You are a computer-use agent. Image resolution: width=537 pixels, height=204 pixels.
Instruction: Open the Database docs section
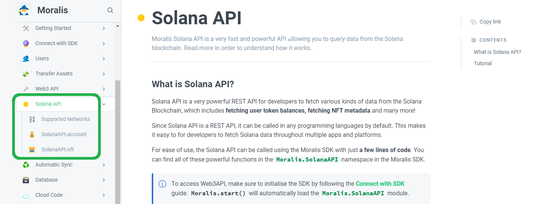(46, 180)
